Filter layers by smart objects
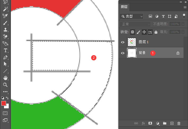This screenshot has width=188, height=129. click(176, 16)
